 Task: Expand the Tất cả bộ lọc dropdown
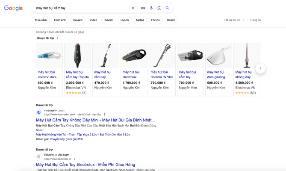(x=234, y=20)
